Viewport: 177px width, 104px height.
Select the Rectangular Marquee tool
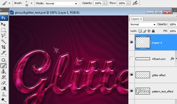click(4, 30)
